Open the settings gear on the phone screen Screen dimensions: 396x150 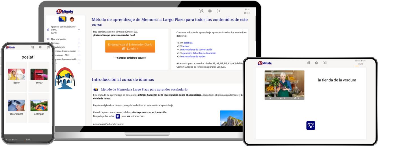point(40,47)
